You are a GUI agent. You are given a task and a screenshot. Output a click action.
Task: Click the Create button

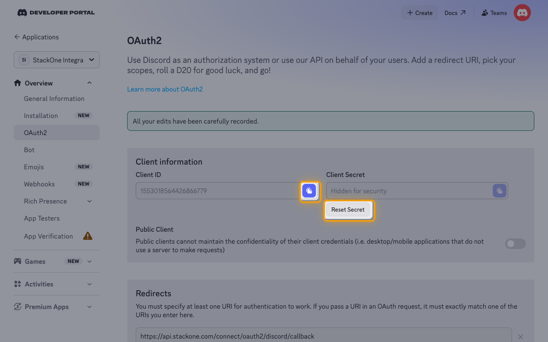[420, 13]
